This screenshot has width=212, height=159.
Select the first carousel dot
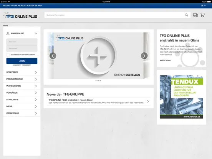[x=96, y=81]
